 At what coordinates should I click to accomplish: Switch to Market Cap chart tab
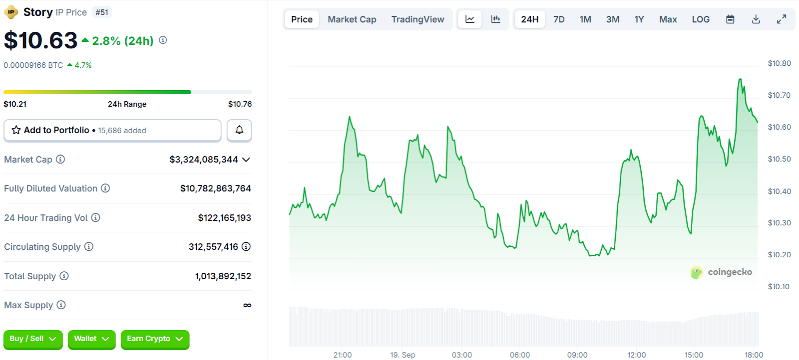click(352, 19)
